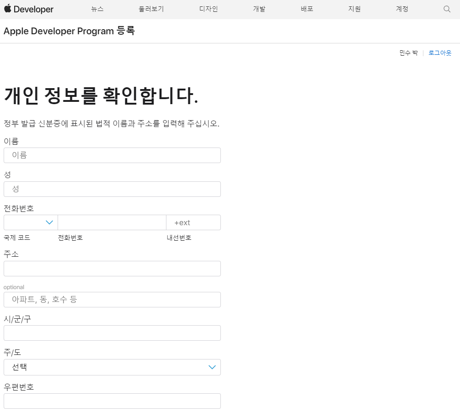
Task: Click into the 전화번호 number field
Action: [112, 222]
